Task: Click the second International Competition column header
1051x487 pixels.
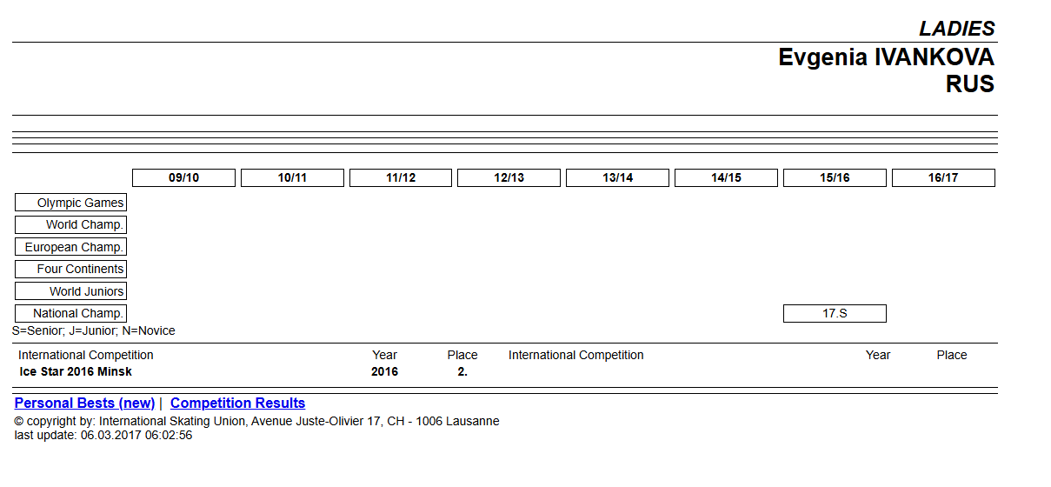Action: (x=576, y=356)
